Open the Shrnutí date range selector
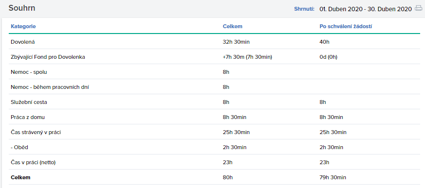Image resolution: width=425 pixels, height=188 pixels. coord(366,9)
